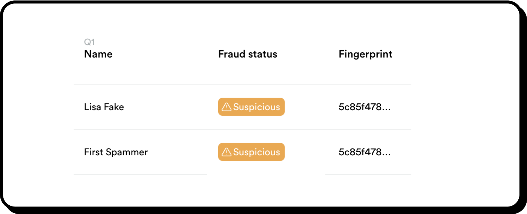Click warning triangle icon in First Spammer row
Viewport: 527px width, 214px height.
(x=227, y=152)
